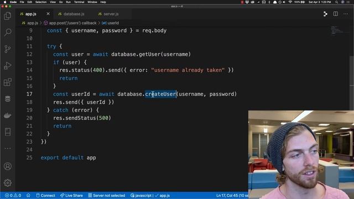Open the Selection menu
The image size is (354, 199).
point(41,2)
